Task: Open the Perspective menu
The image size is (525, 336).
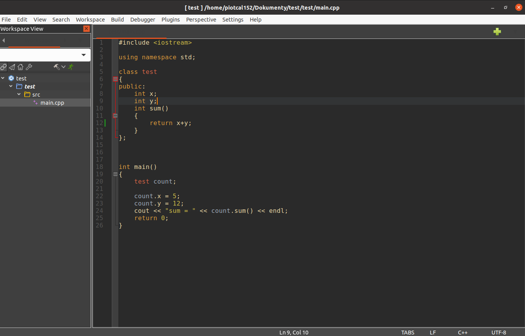Action: pyautogui.click(x=201, y=20)
